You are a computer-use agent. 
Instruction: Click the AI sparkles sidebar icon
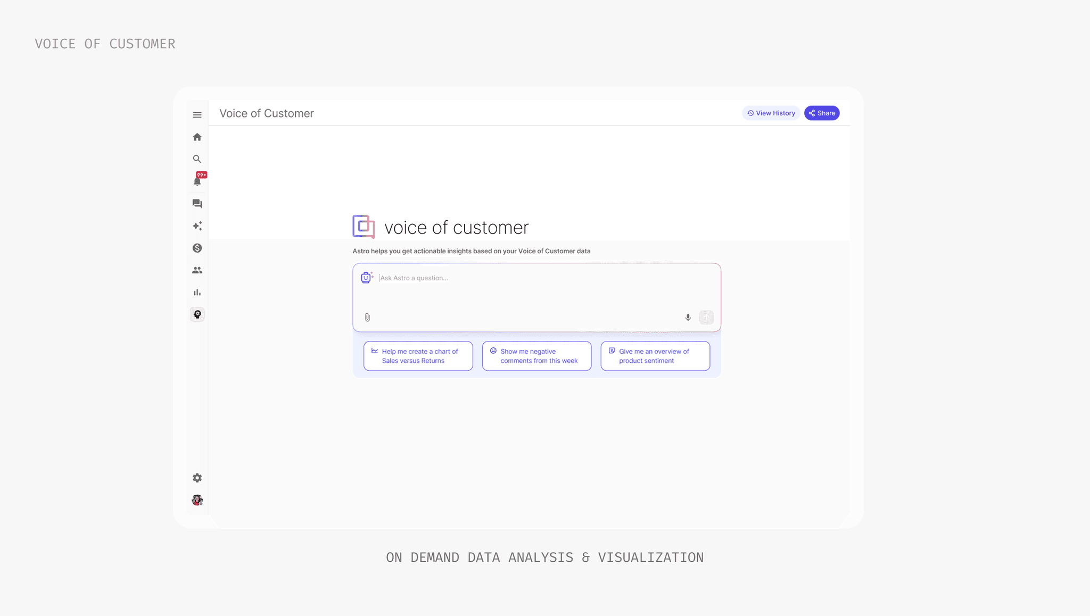point(197,226)
